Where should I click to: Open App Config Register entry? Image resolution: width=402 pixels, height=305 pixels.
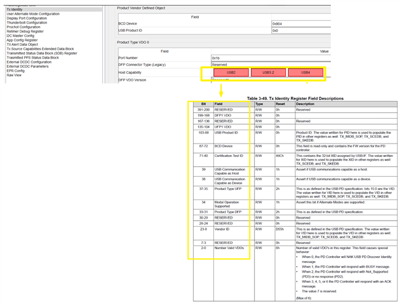pos(22,40)
